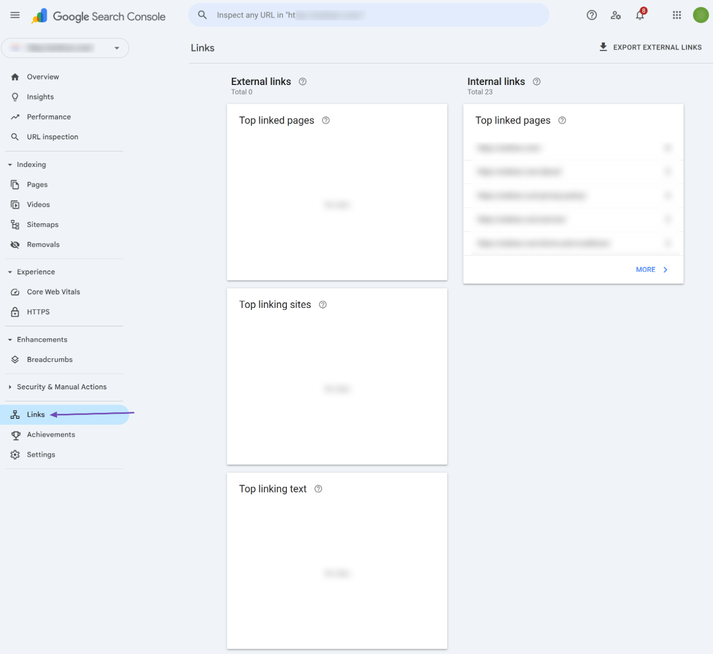
Task: Open users and permissions settings icon
Action: click(615, 15)
